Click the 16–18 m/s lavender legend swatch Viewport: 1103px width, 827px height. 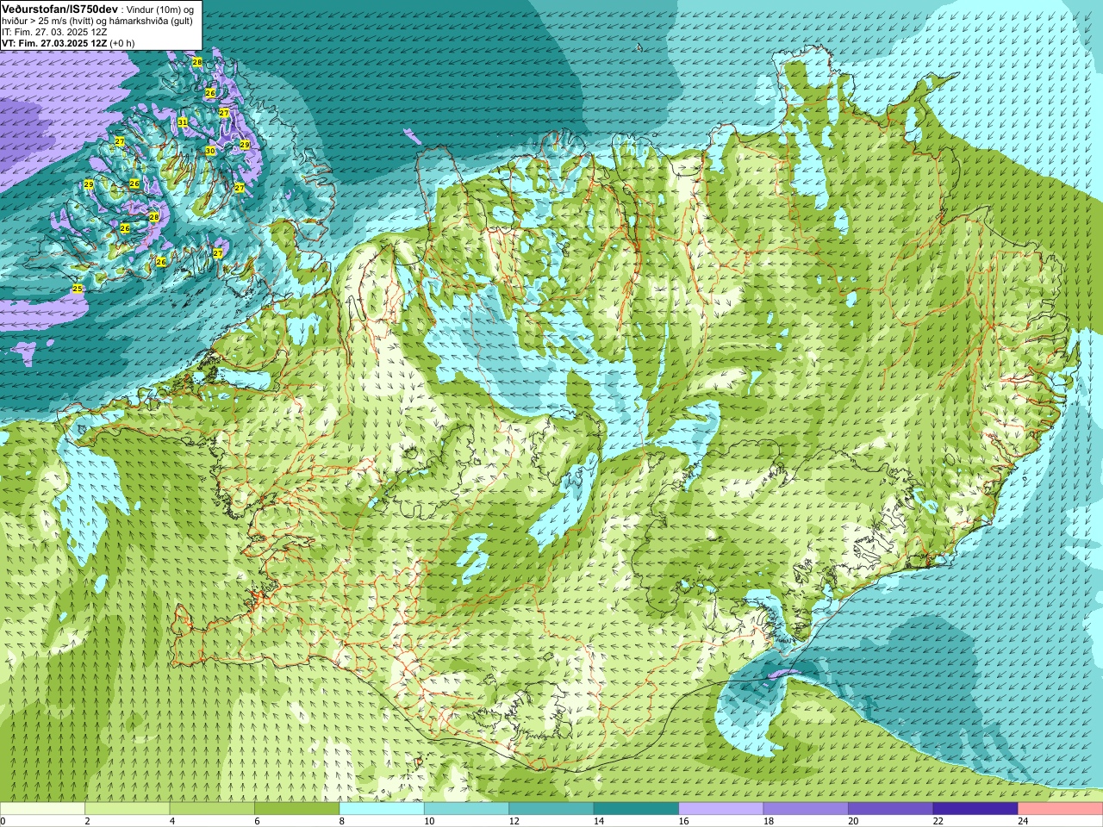(721, 809)
